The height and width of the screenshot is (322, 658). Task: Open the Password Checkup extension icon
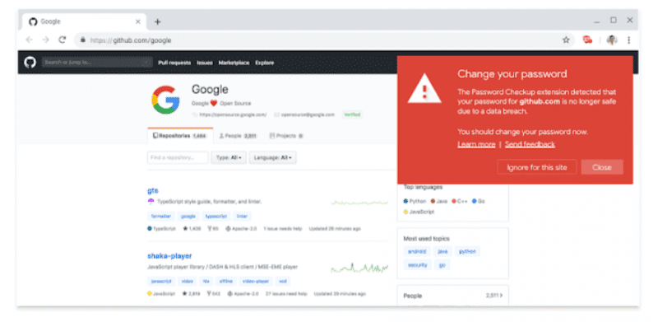(587, 40)
